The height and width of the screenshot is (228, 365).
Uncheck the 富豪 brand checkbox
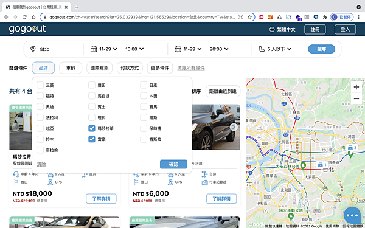pyautogui.click(x=92, y=139)
